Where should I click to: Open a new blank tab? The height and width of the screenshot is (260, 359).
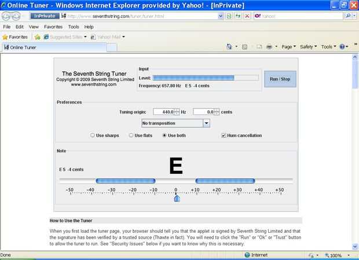112,47
